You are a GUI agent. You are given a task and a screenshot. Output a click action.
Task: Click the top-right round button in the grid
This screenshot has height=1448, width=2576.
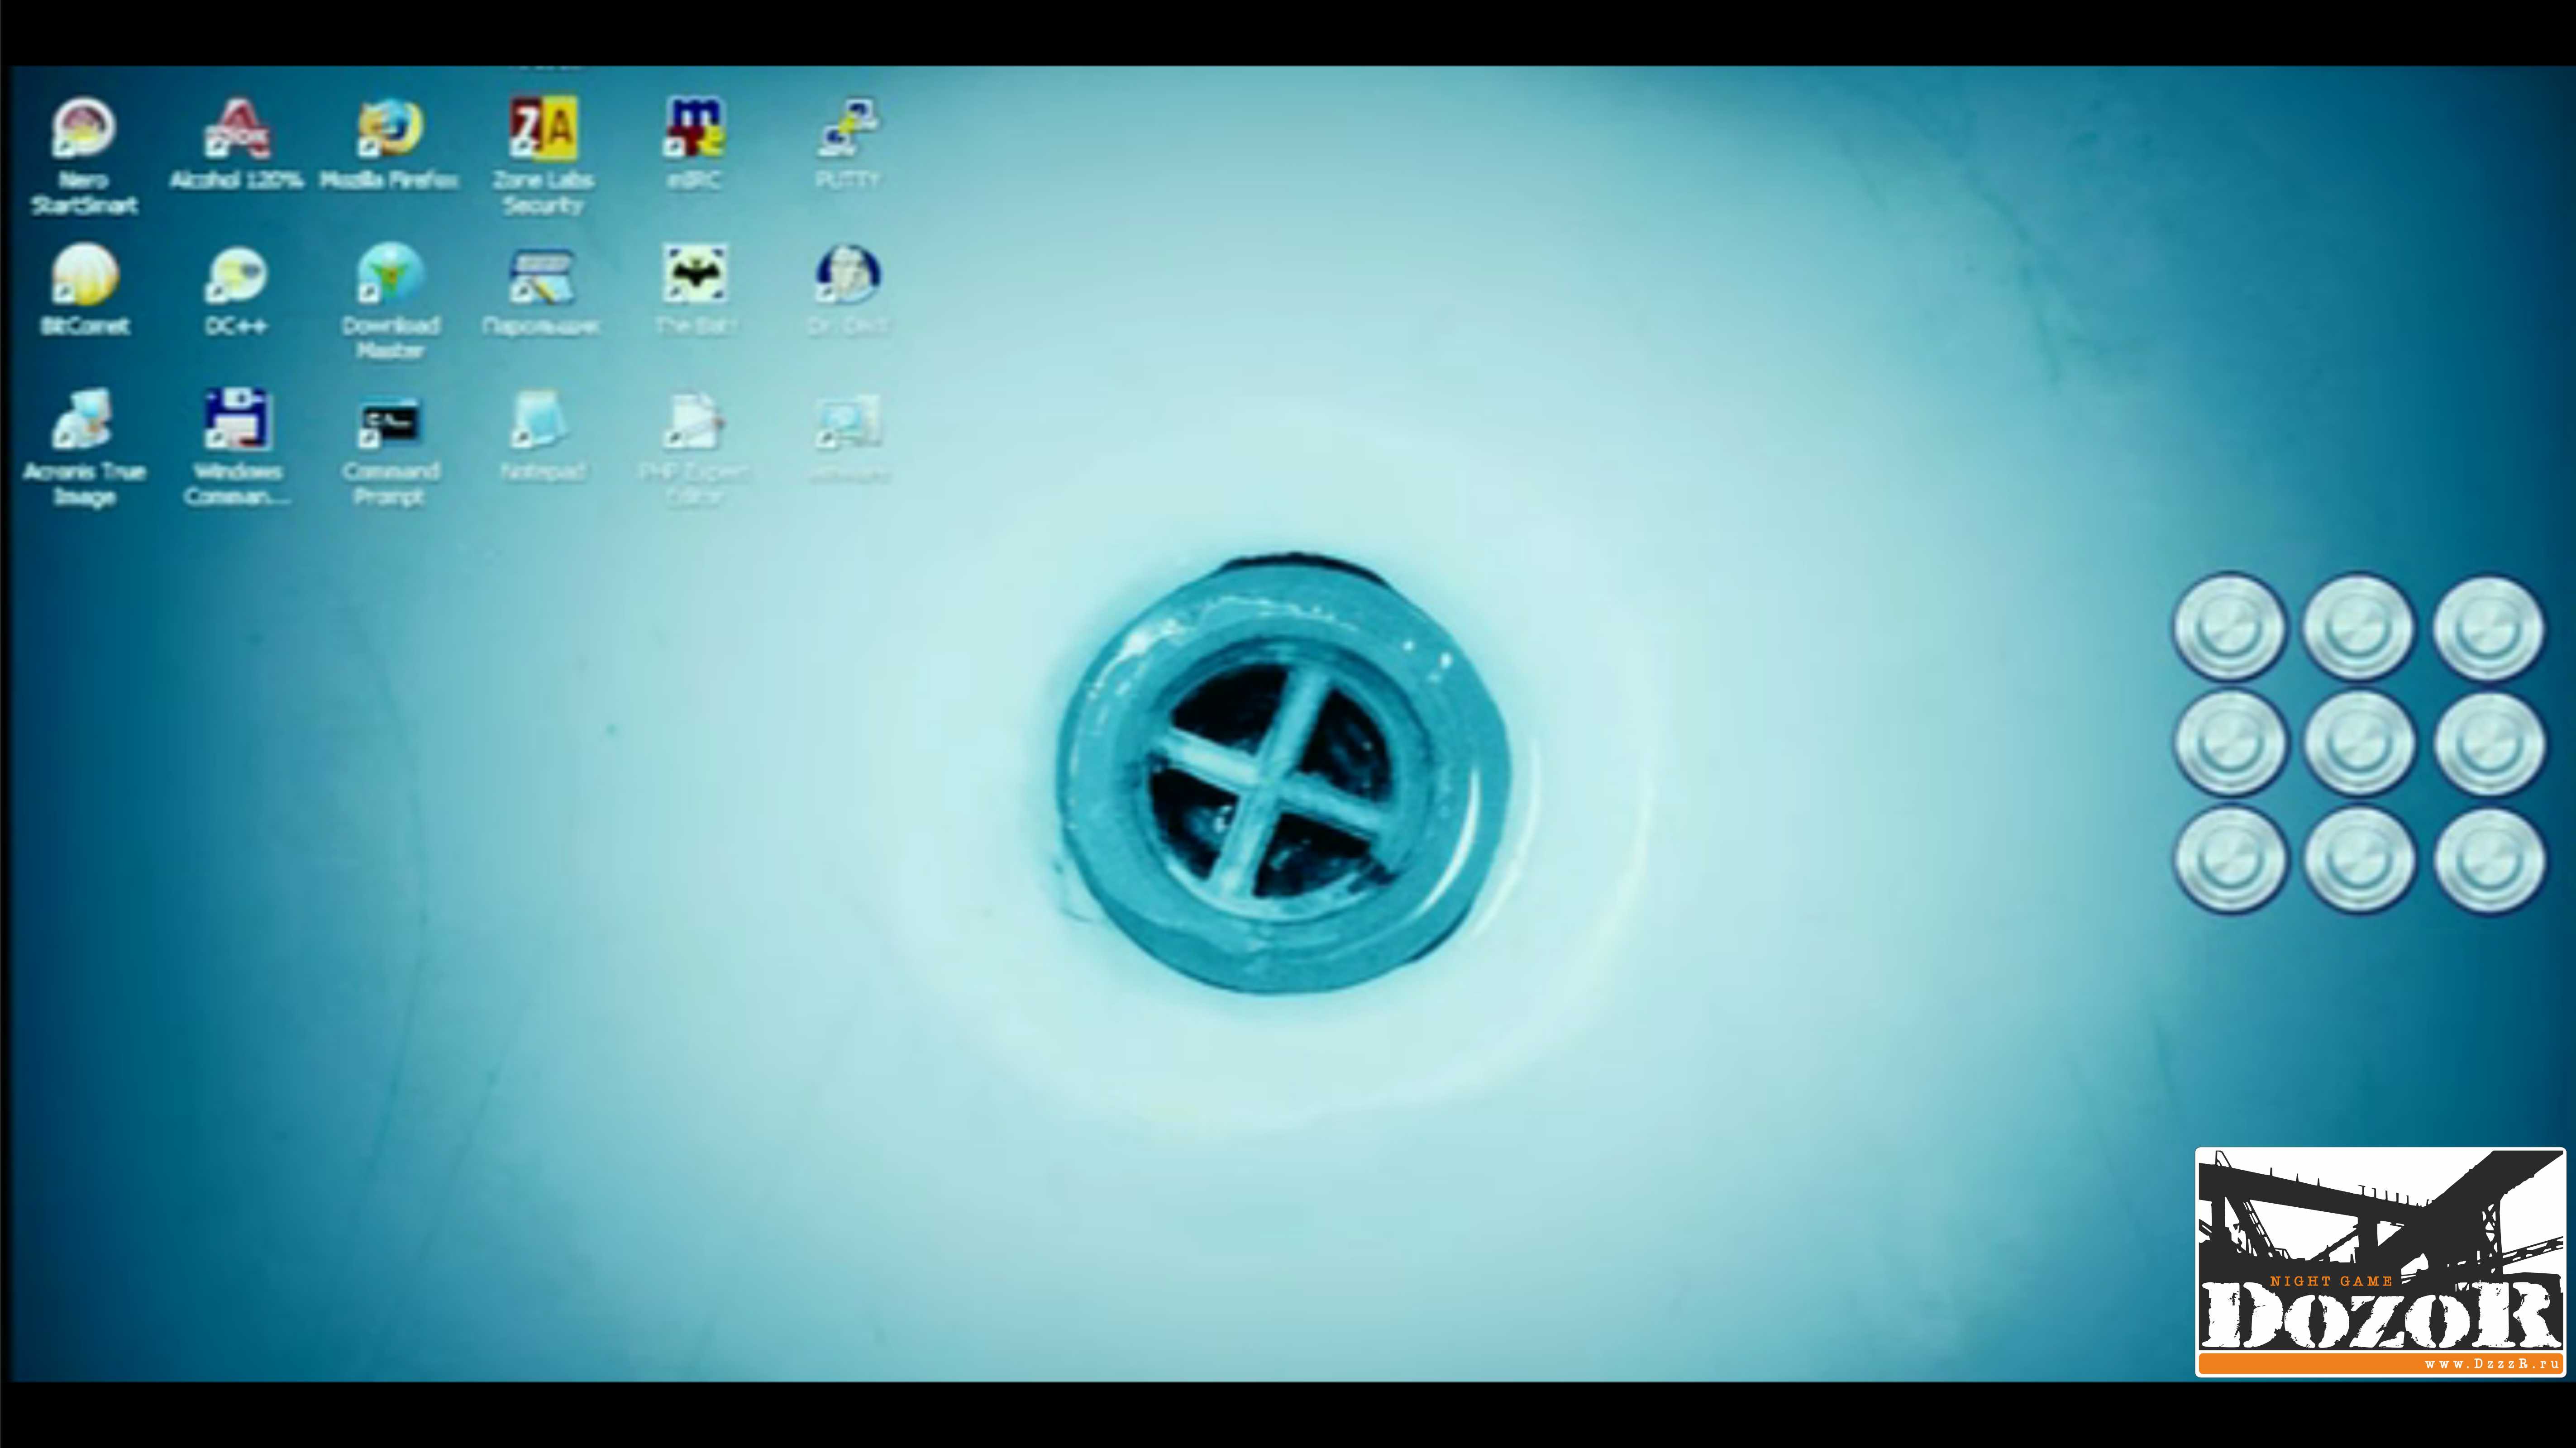(x=2489, y=629)
